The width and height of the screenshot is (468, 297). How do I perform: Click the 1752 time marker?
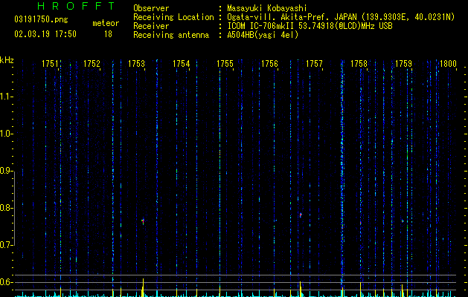pyautogui.click(x=92, y=64)
